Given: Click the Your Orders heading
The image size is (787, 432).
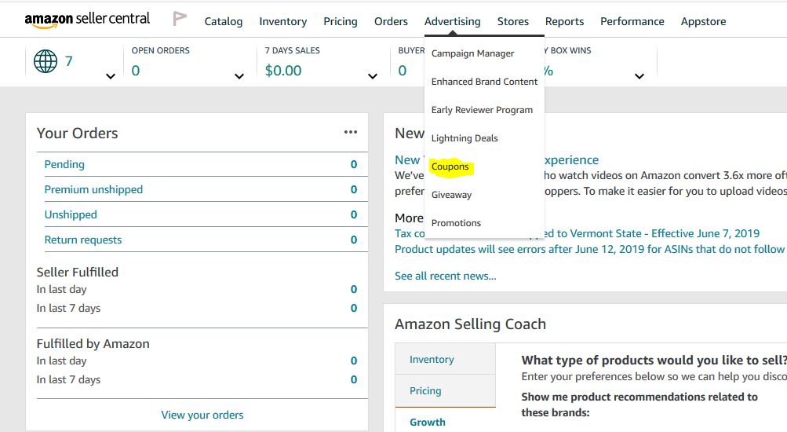Looking at the screenshot, I should pyautogui.click(x=78, y=133).
